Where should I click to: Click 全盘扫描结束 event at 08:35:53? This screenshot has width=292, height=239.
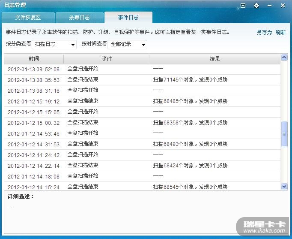click(83, 79)
